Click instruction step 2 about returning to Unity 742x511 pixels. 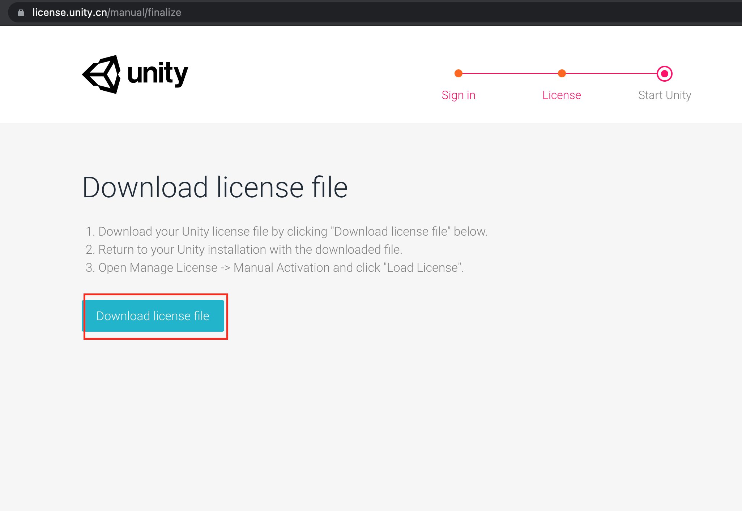[244, 249]
